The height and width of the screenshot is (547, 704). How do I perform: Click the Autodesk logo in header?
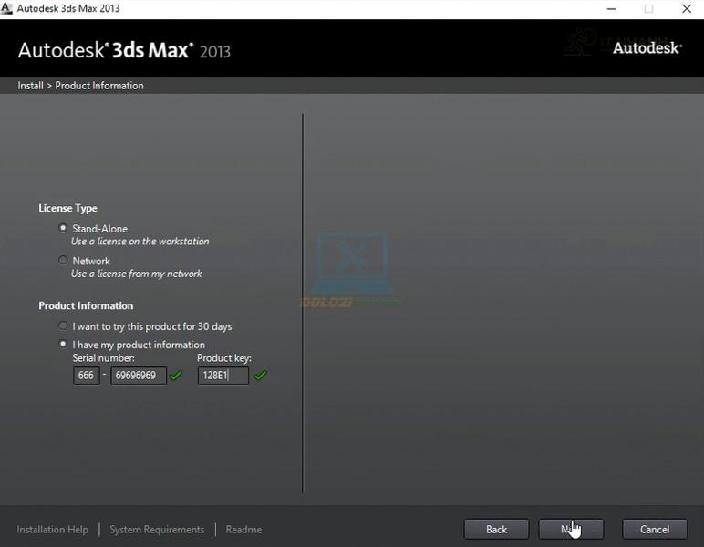647,48
